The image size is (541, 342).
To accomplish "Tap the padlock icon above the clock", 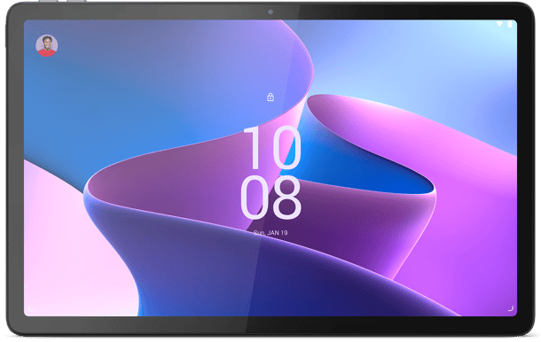I will [x=270, y=97].
